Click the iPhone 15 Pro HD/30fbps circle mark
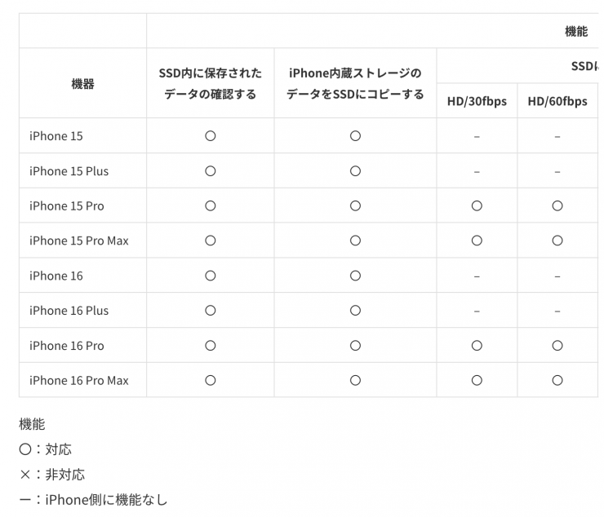604x517 pixels. 477,205
